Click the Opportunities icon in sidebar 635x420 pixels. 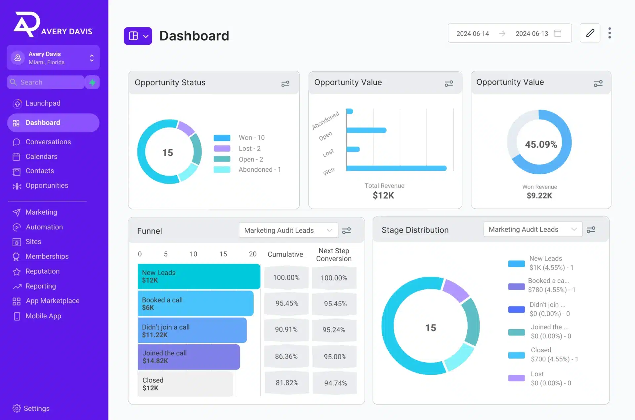tap(17, 186)
